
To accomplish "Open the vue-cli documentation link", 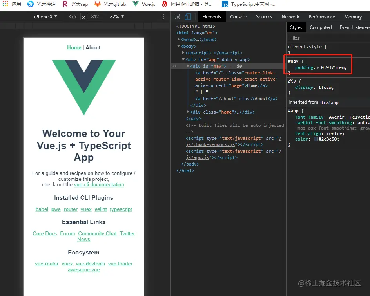I will (x=99, y=184).
